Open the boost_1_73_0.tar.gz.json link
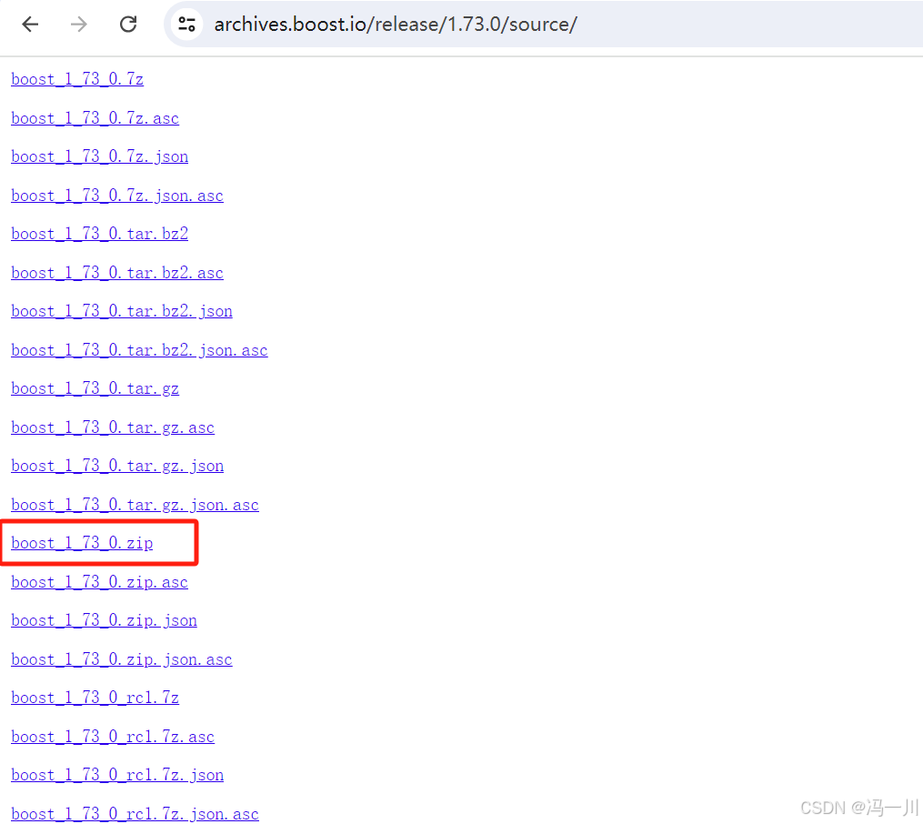This screenshot has height=824, width=923. [117, 467]
